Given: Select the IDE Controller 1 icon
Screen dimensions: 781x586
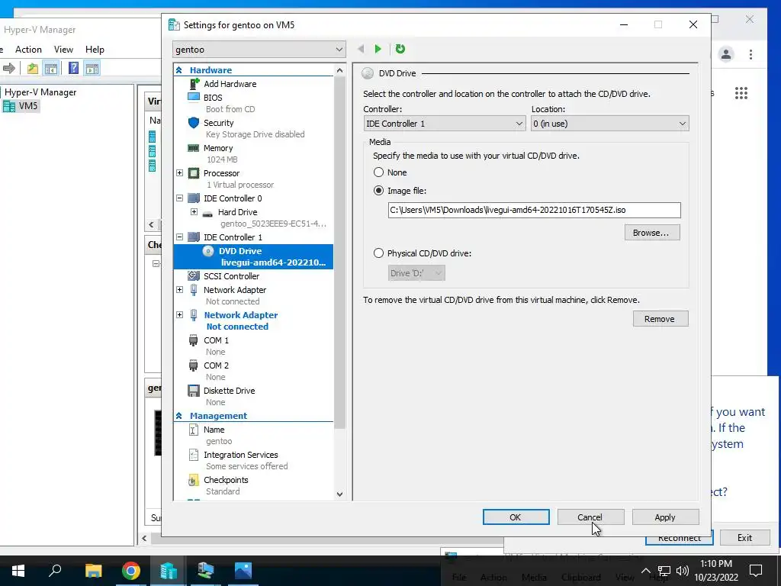Looking at the screenshot, I should coord(194,237).
